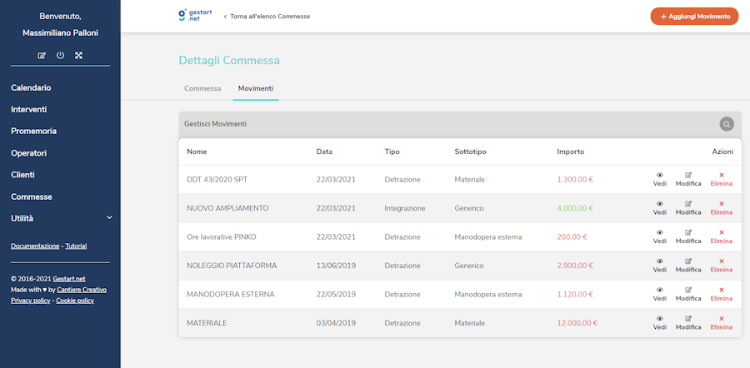View the MANODOPERA ESTERNA movement details
The width and height of the screenshot is (750, 368).
(x=660, y=294)
